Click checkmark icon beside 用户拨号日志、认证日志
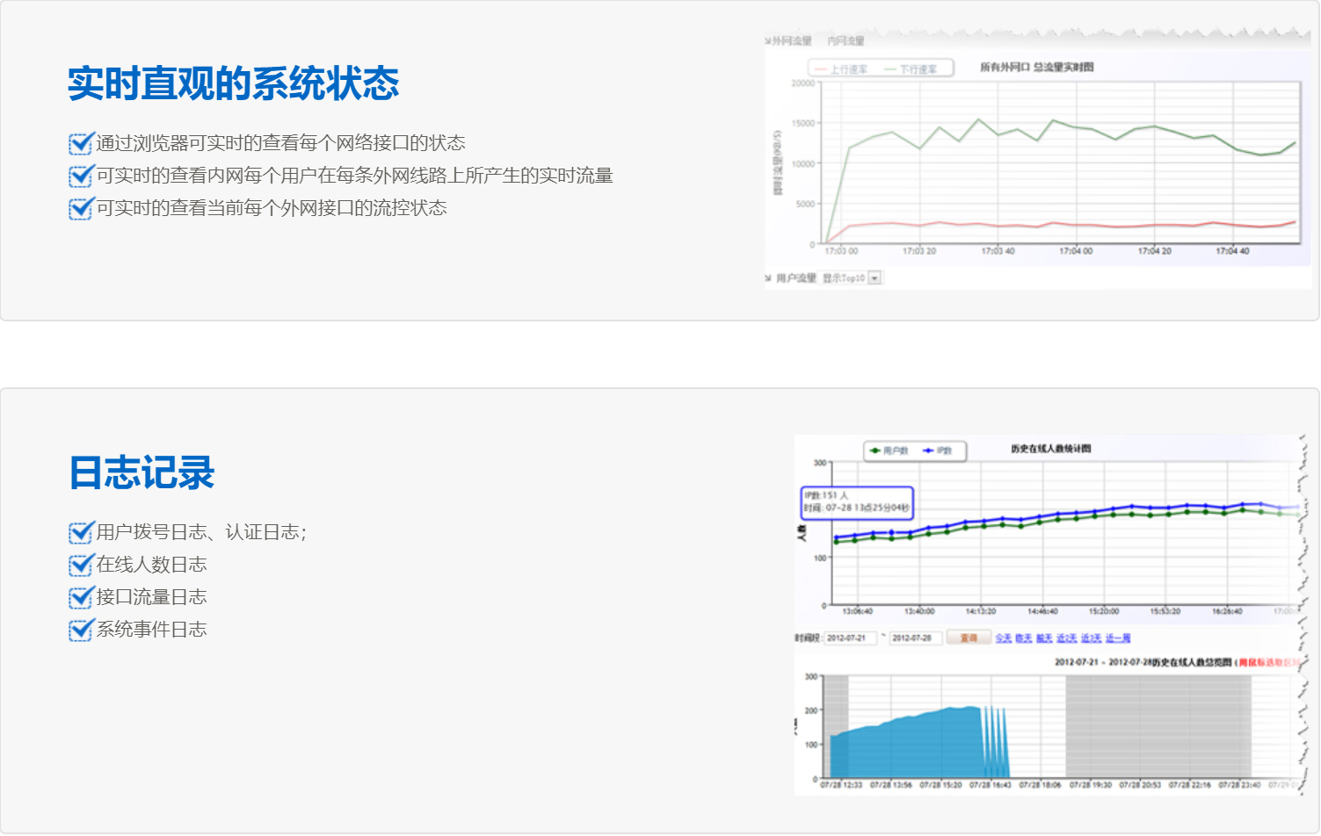 point(81,532)
